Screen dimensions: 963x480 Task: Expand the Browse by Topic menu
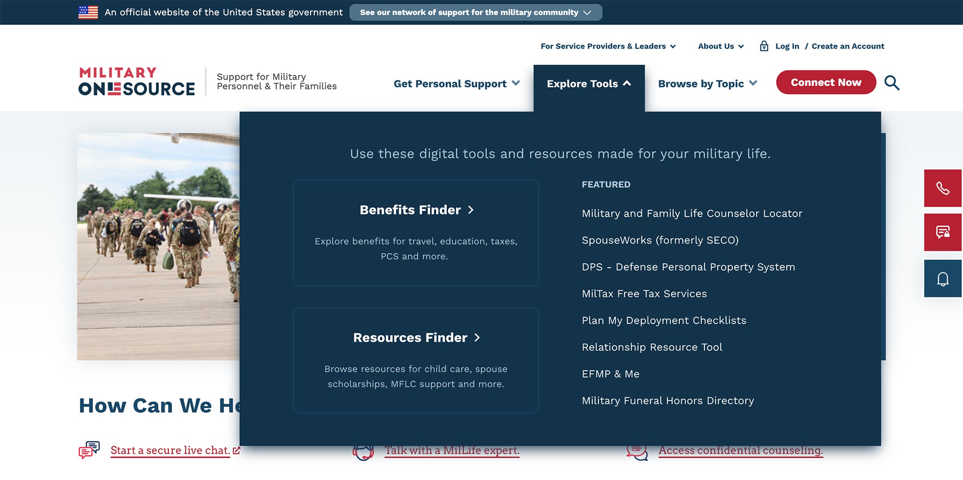click(707, 84)
